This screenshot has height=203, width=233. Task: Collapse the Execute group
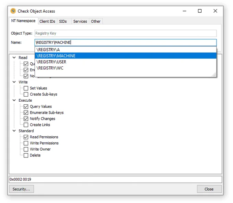tap(14, 100)
